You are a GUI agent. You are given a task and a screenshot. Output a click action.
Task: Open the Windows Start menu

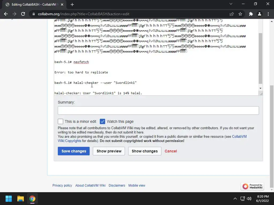pyautogui.click(x=9, y=199)
